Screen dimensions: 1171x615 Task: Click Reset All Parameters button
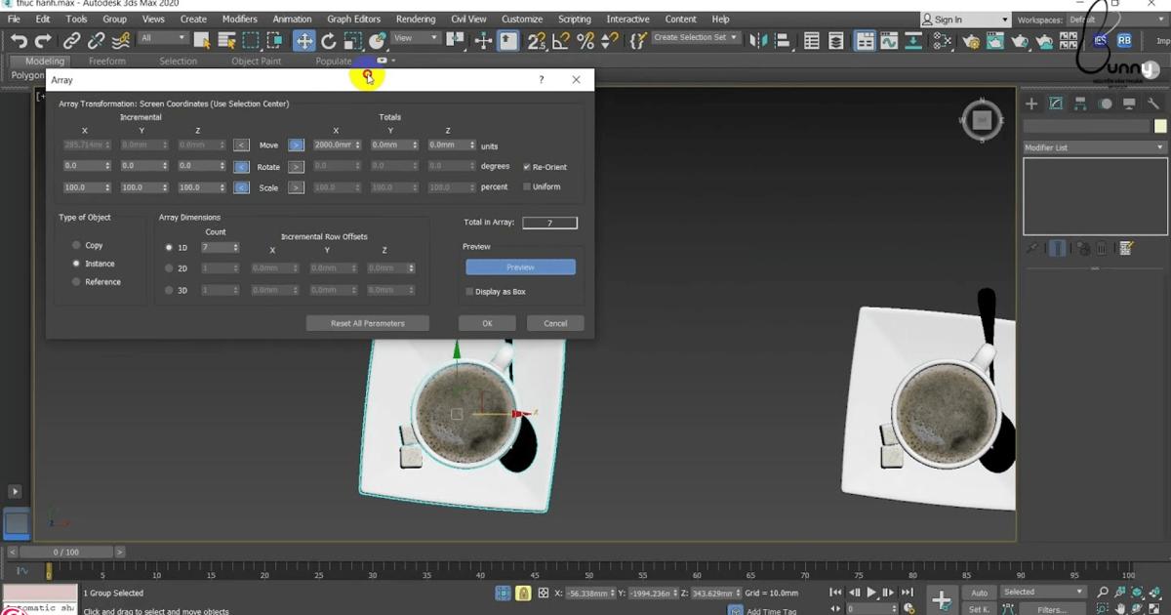pos(368,322)
